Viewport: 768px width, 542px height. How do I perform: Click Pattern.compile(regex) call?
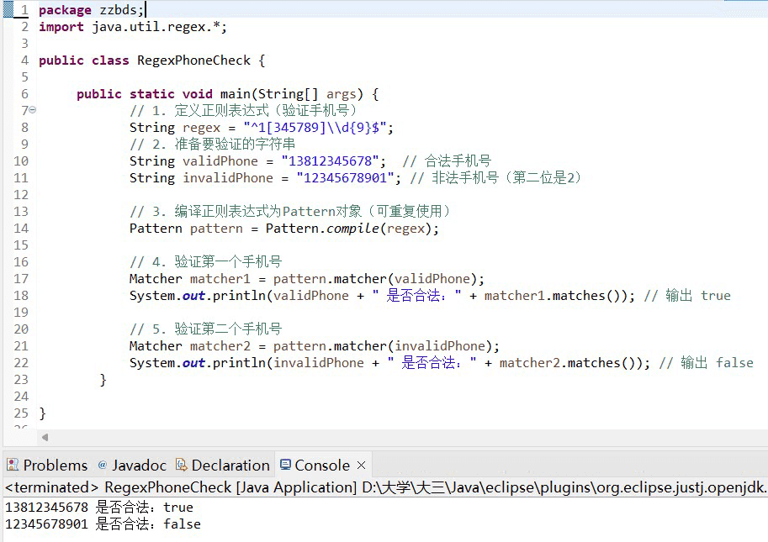tap(348, 229)
